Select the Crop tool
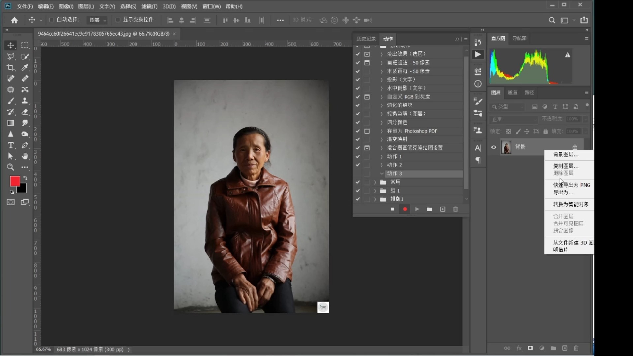633x356 pixels. pos(11,68)
